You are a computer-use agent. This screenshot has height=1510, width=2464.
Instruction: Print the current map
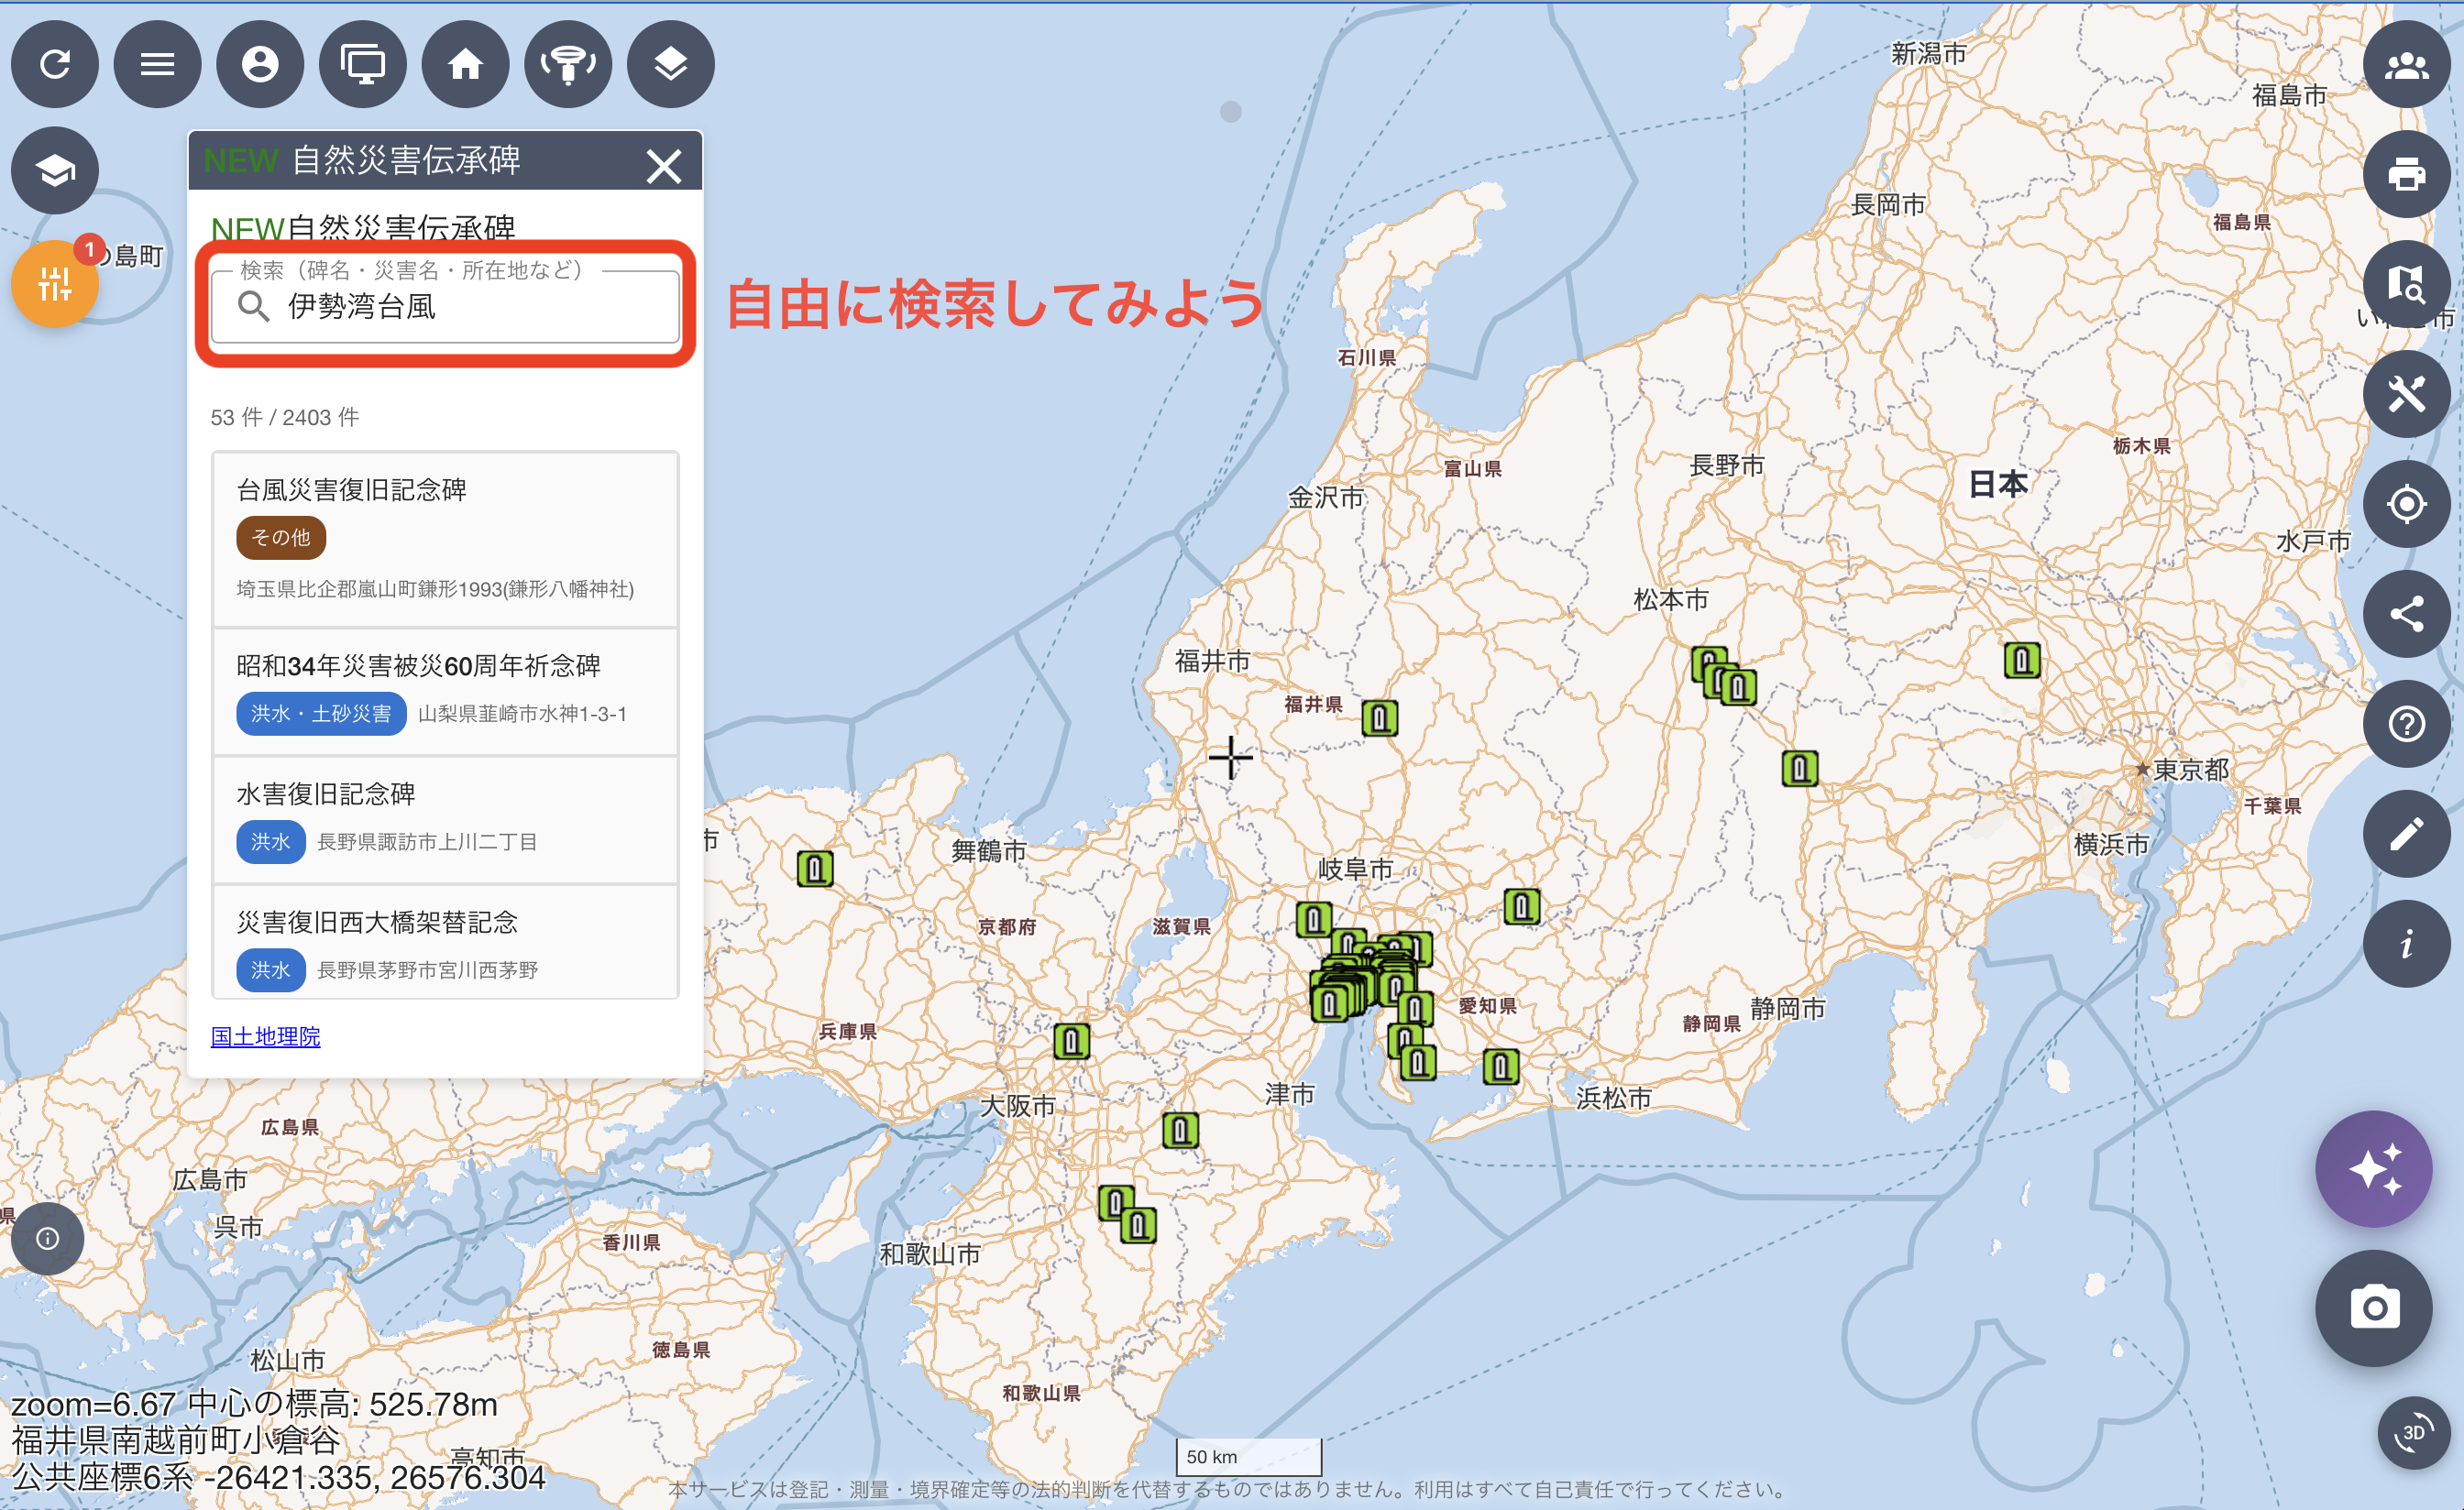2407,174
